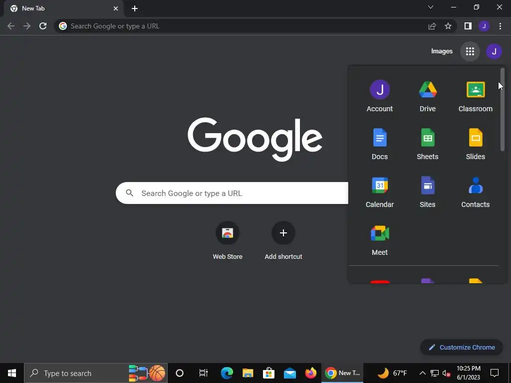Select the New Tab tab
Viewport: 511px width, 383px height.
click(64, 9)
